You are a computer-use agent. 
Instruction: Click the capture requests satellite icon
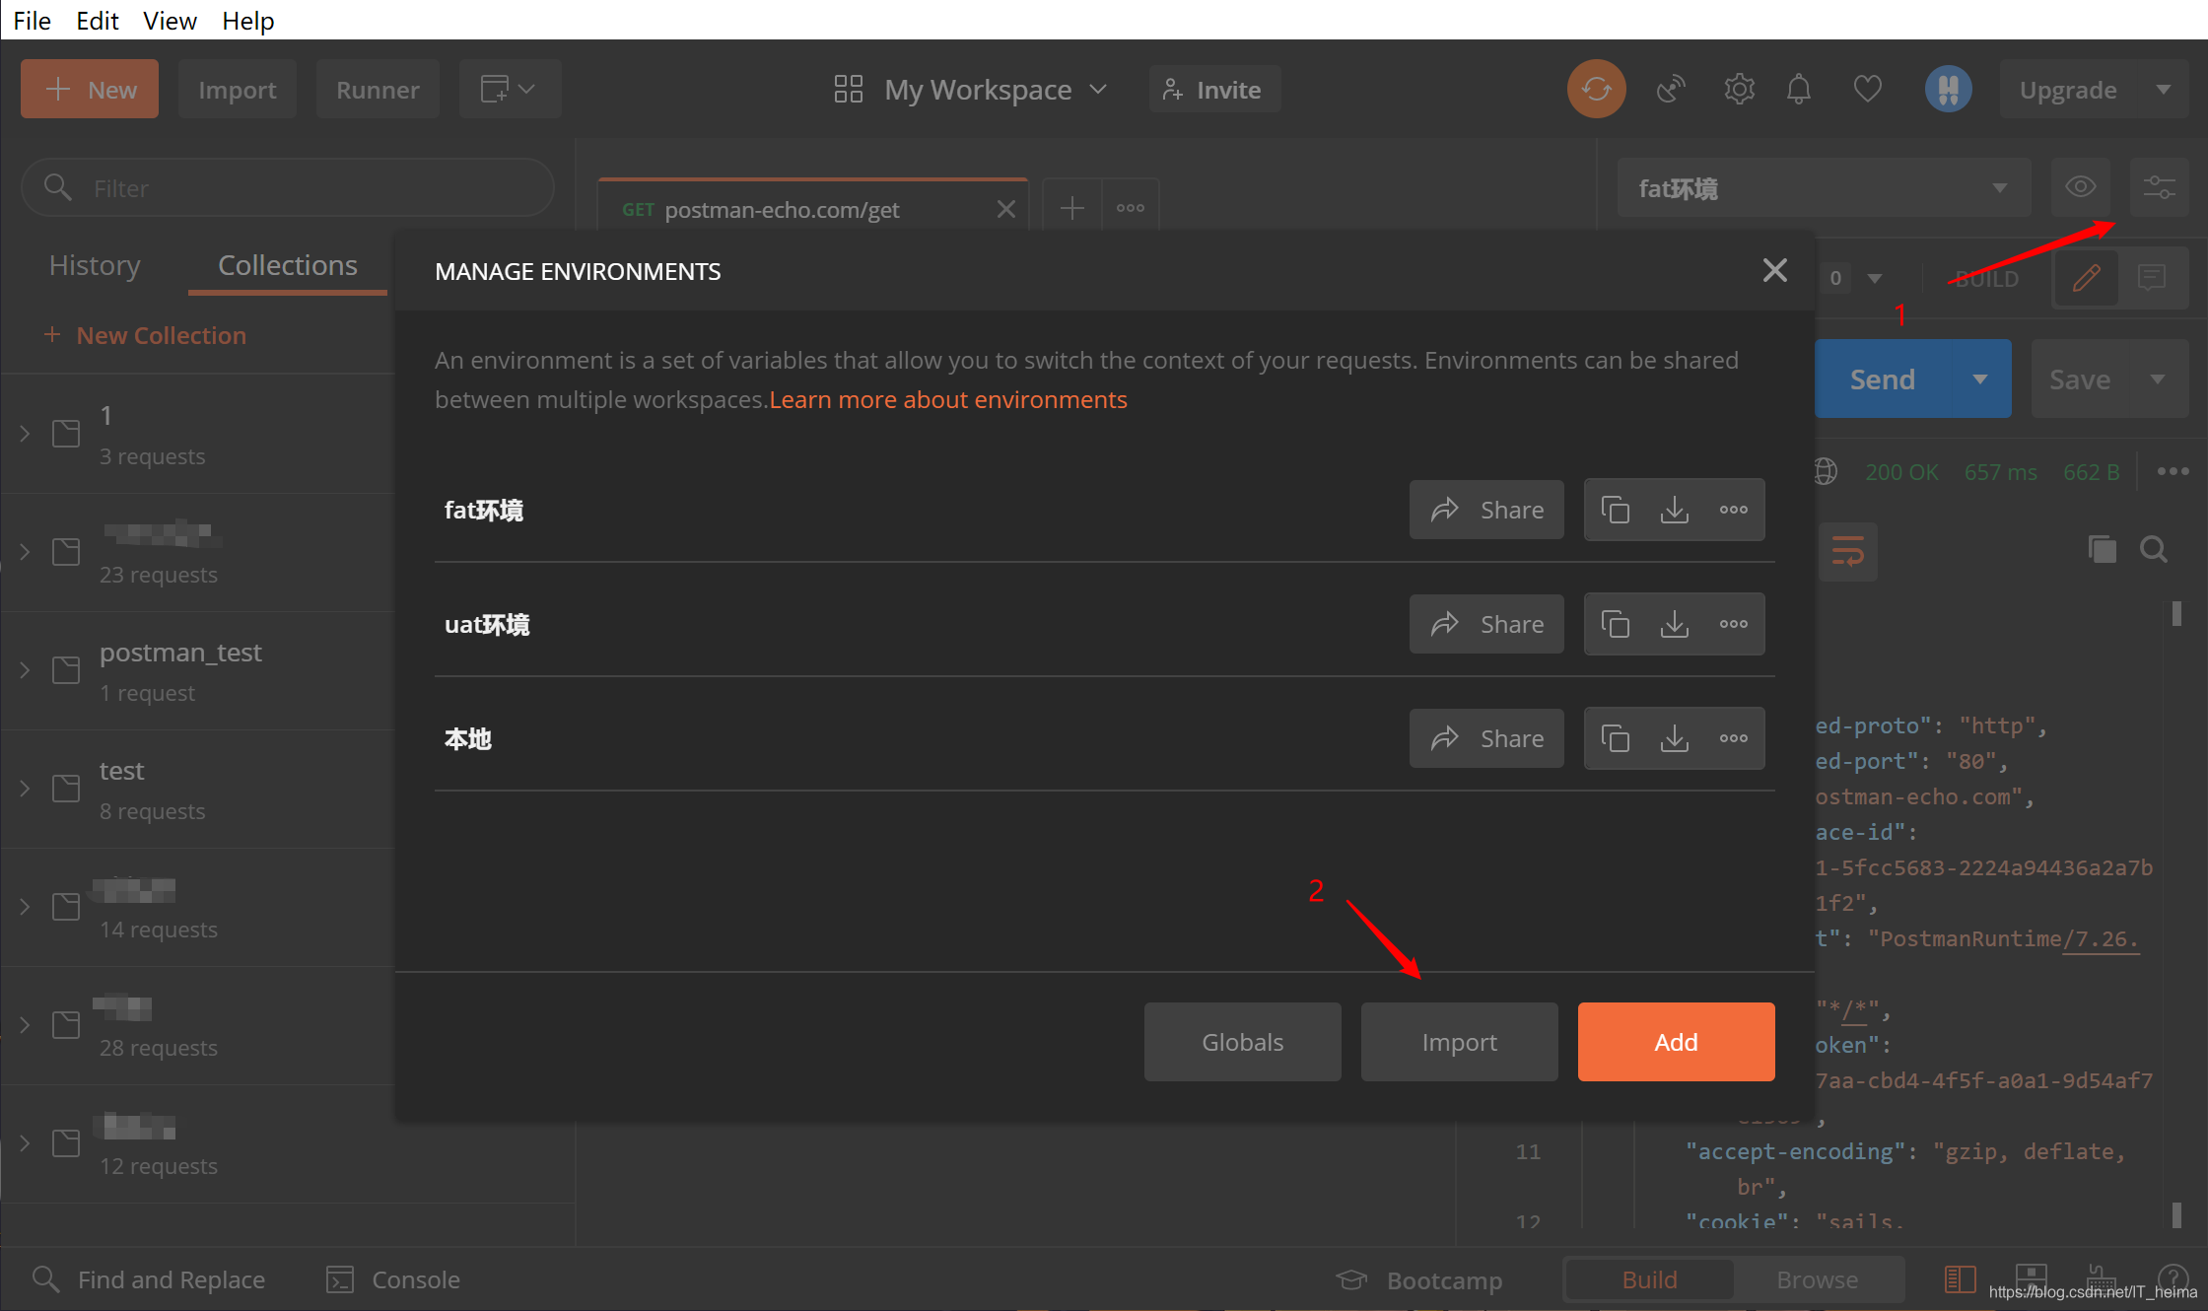click(1671, 90)
